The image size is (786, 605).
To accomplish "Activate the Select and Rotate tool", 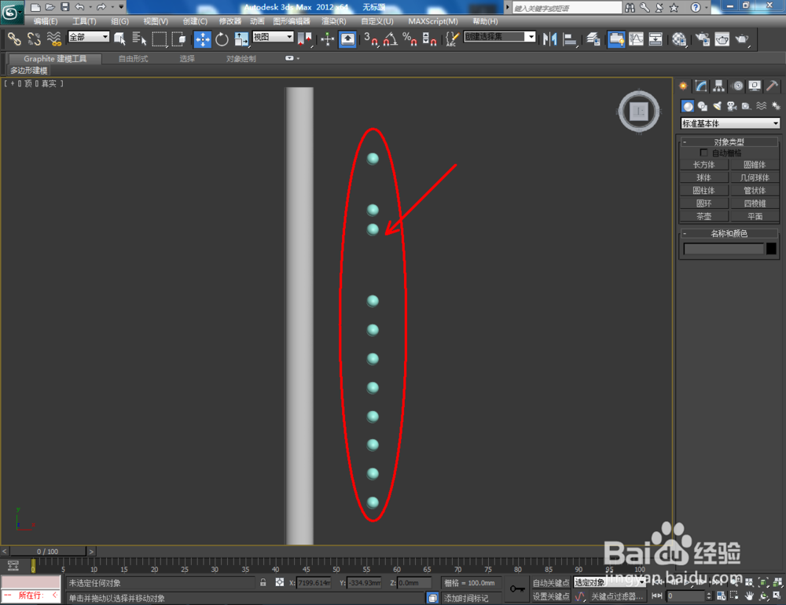I will click(222, 39).
